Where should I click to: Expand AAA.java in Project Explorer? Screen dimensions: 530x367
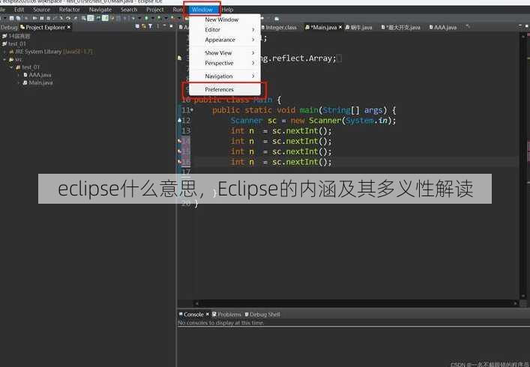pyautogui.click(x=19, y=75)
